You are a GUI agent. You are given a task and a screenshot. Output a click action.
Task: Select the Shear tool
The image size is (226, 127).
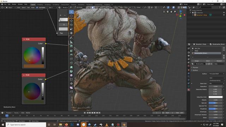(71, 88)
